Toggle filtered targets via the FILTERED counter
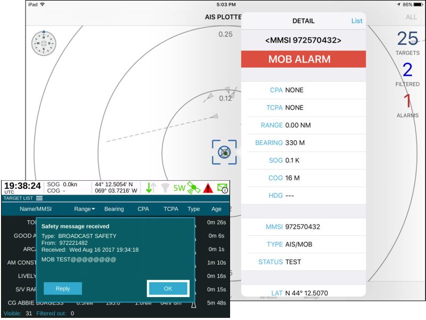Image resolution: width=426 pixels, height=320 pixels. click(408, 75)
